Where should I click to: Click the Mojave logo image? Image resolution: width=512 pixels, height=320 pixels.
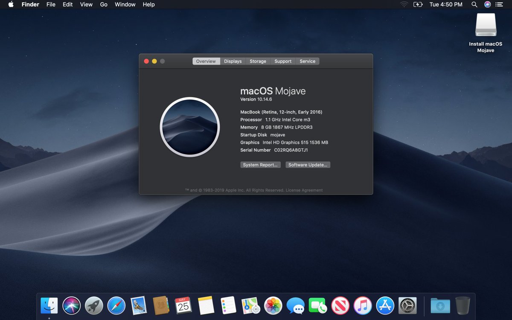(x=190, y=127)
